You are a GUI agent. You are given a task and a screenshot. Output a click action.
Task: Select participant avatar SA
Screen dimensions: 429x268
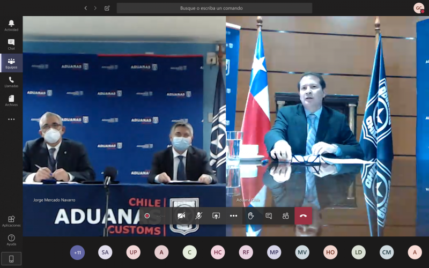[105, 252]
